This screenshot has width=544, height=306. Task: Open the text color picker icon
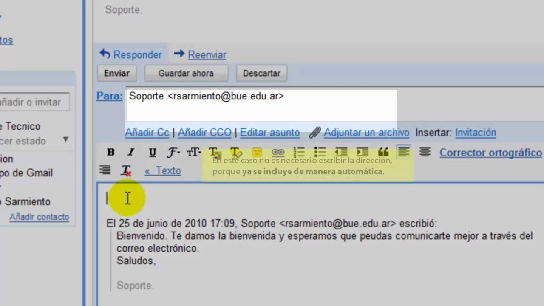click(213, 152)
